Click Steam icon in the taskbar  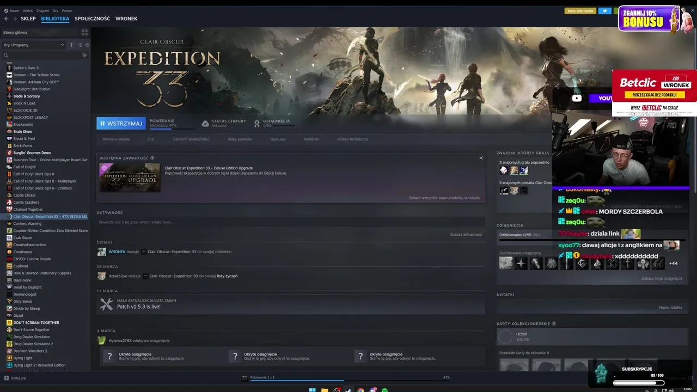click(348, 390)
